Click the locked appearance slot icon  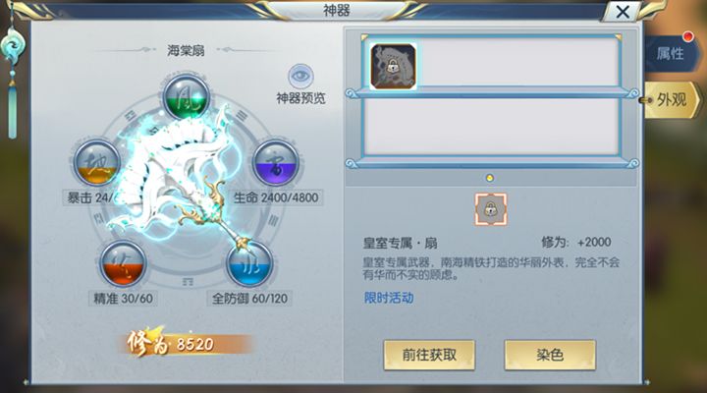coord(491,209)
